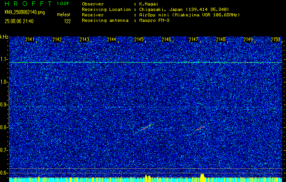Select the observer name K.Nagai

pyautogui.click(x=149, y=4)
